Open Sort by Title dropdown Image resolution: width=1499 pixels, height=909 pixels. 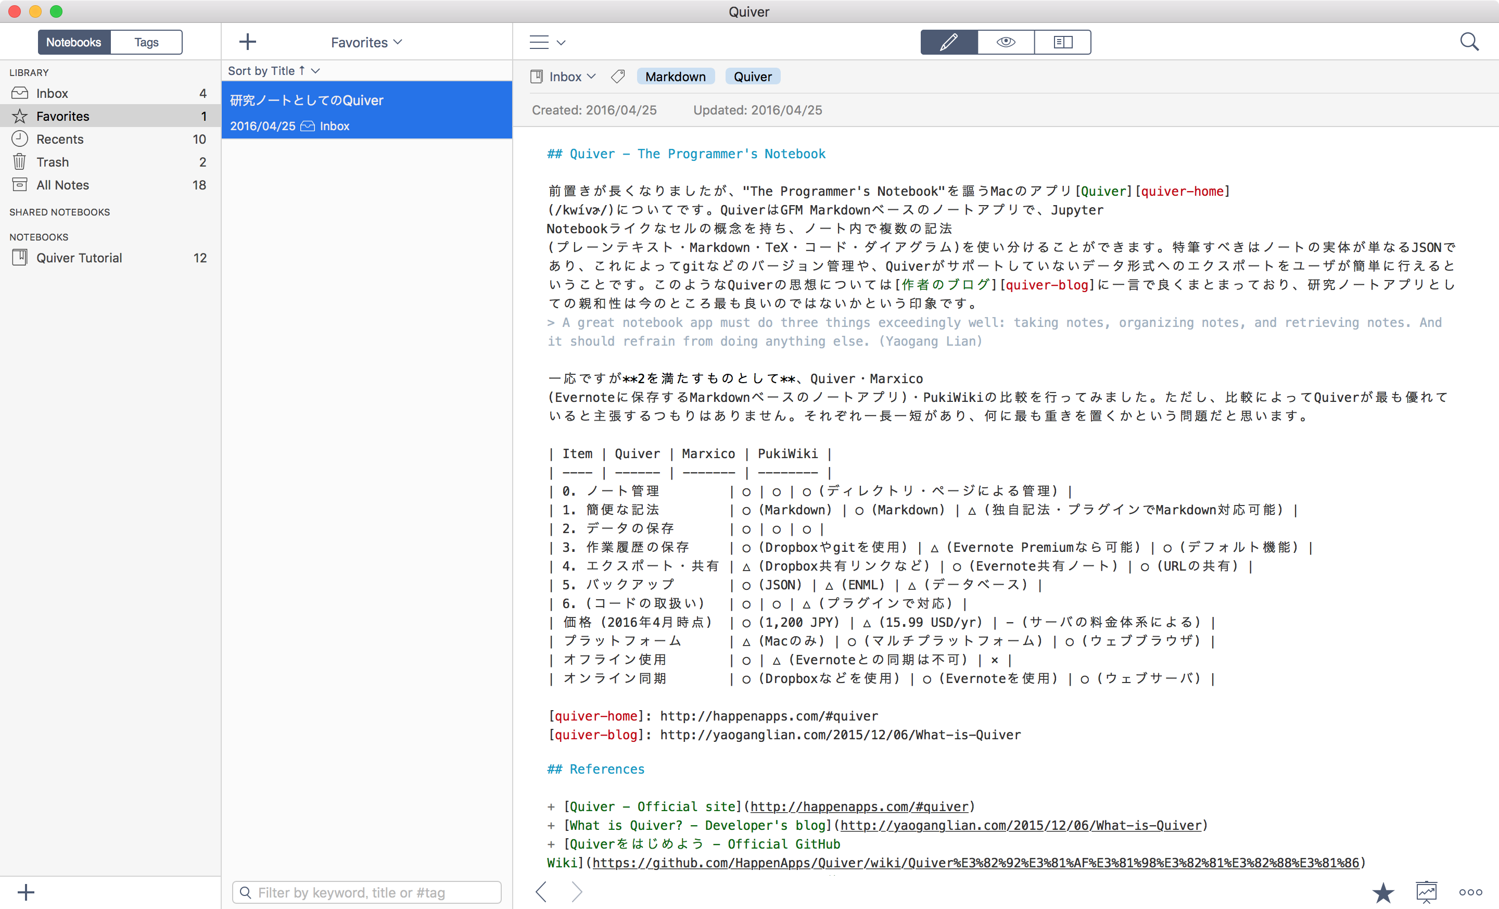coord(274,71)
